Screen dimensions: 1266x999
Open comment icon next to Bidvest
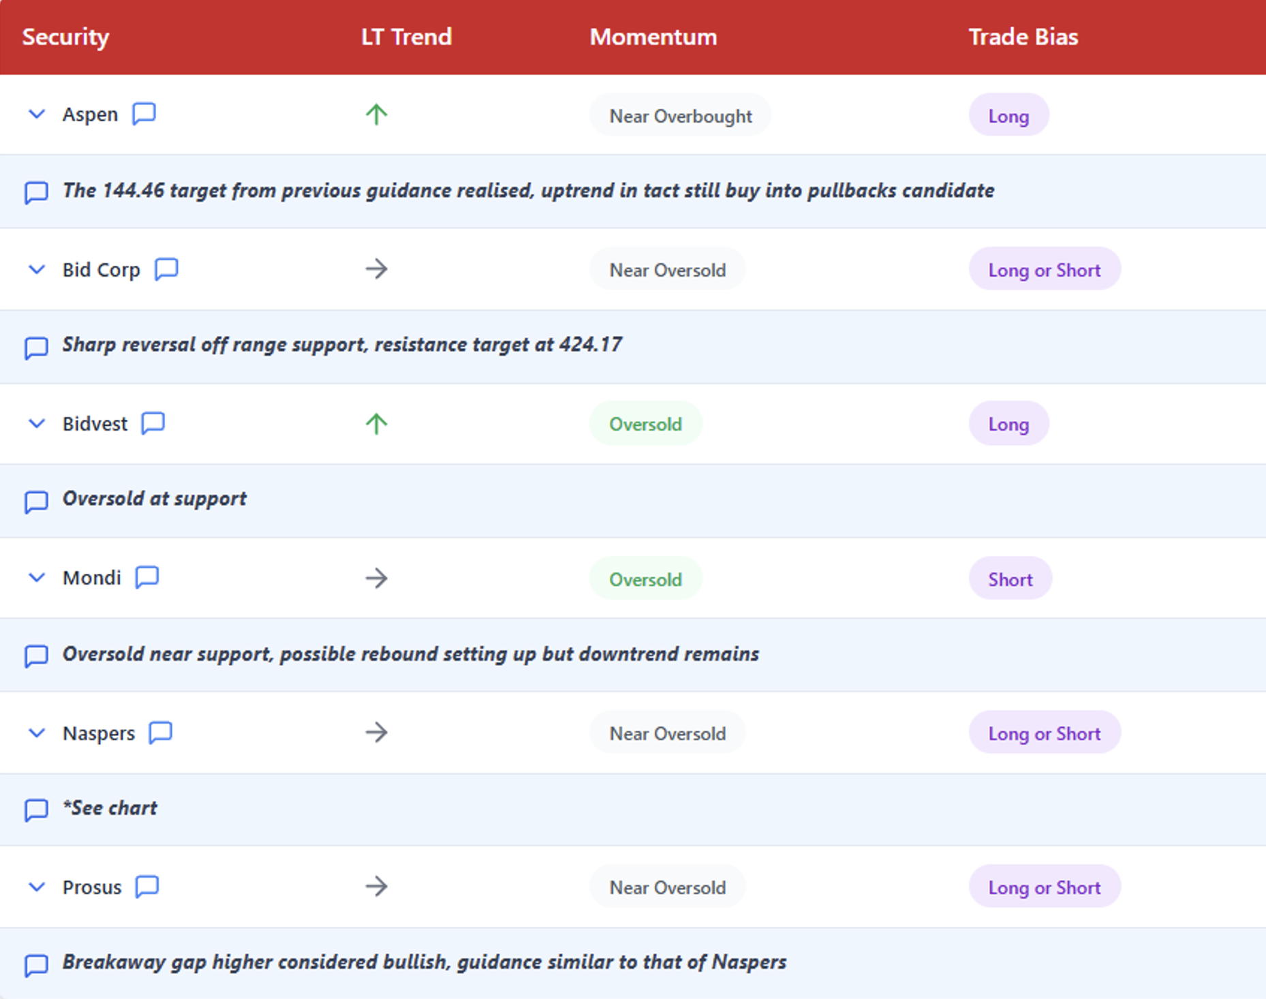click(153, 423)
